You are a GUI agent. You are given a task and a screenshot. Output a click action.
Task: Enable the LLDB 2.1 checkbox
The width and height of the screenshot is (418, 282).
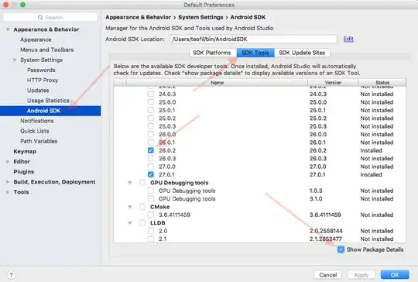tap(151, 239)
